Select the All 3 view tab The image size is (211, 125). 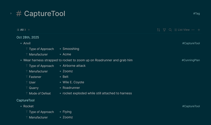click(x=21, y=30)
